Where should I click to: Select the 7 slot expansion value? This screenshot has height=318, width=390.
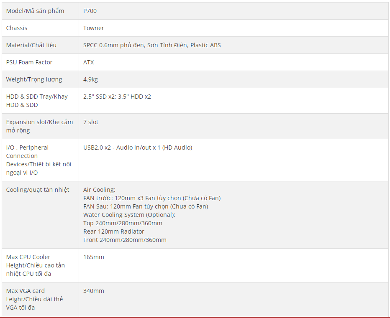[x=91, y=122]
